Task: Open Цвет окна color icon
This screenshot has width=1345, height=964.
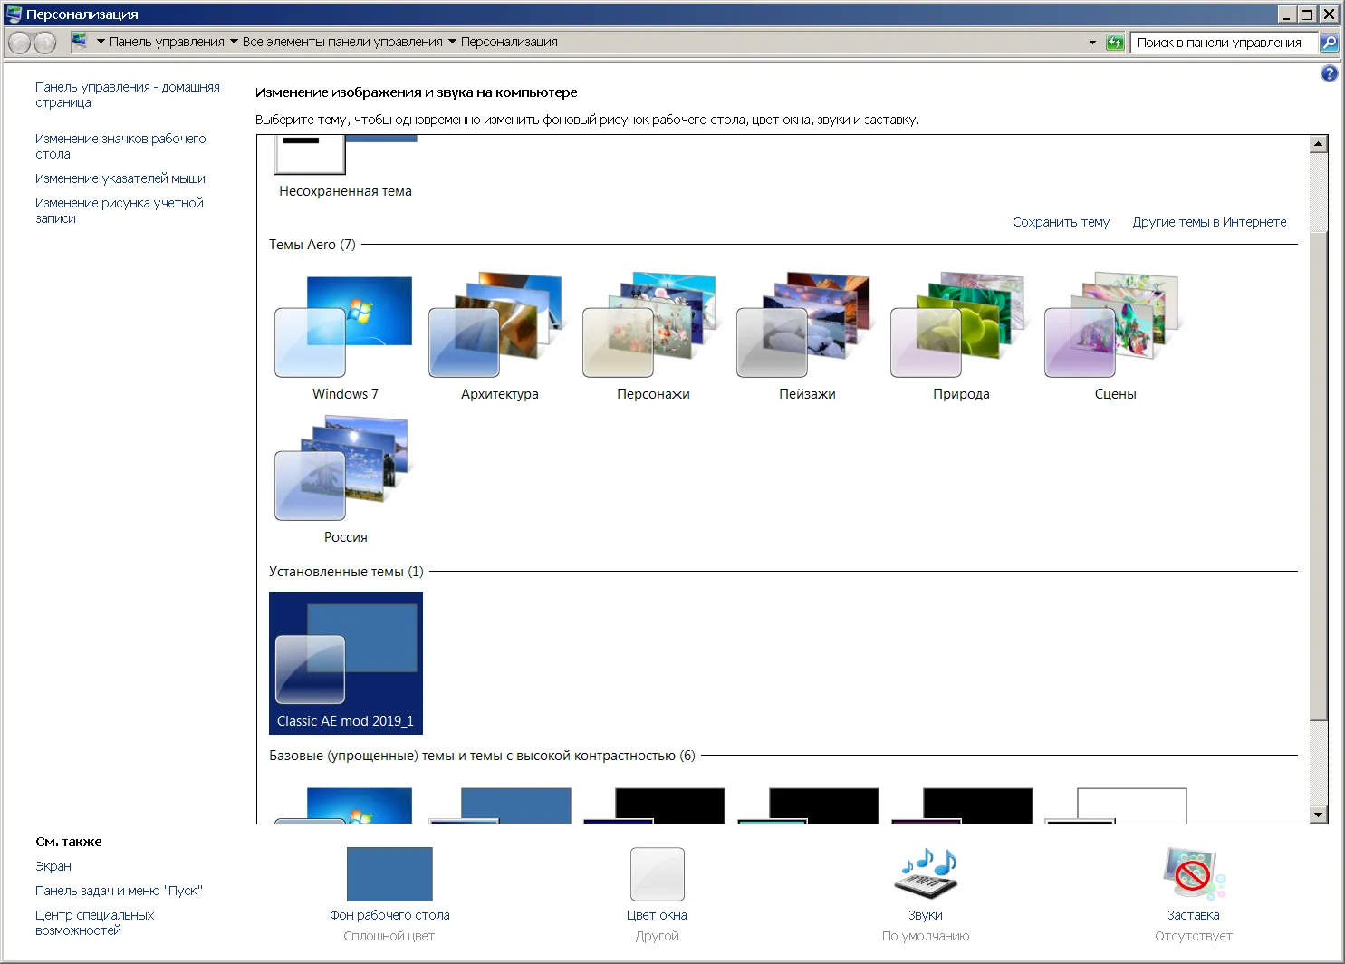Action: coord(658,874)
